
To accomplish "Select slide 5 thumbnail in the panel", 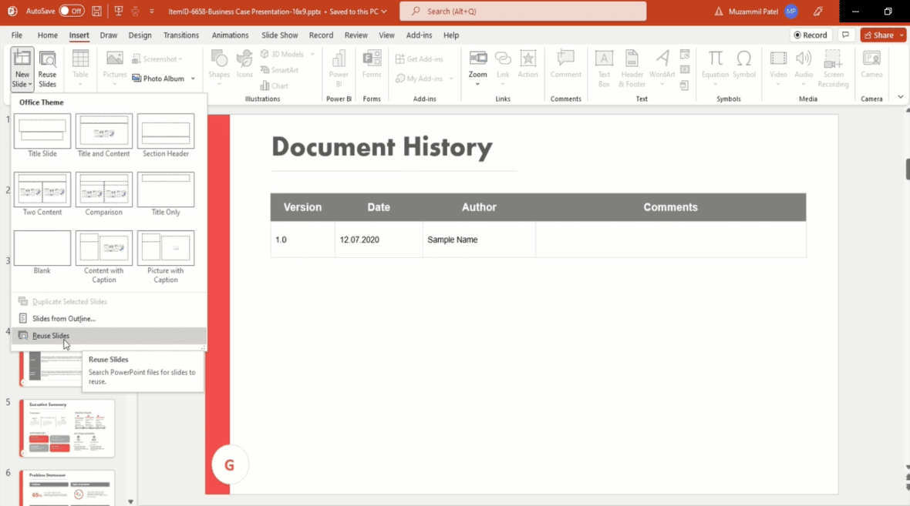I will coord(67,427).
